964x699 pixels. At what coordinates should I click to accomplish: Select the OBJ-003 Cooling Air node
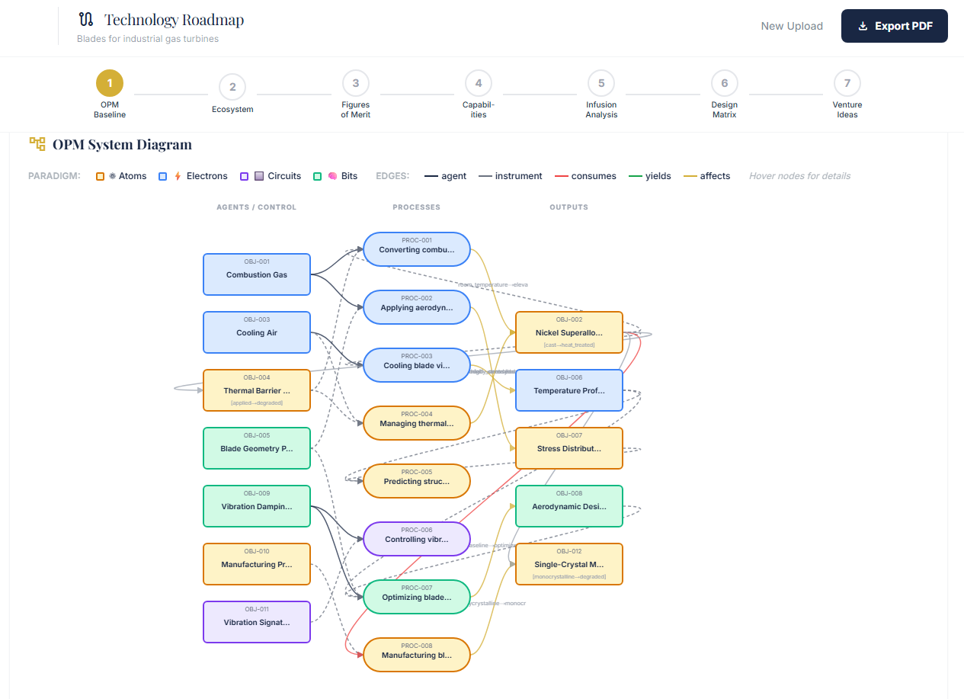tap(257, 332)
